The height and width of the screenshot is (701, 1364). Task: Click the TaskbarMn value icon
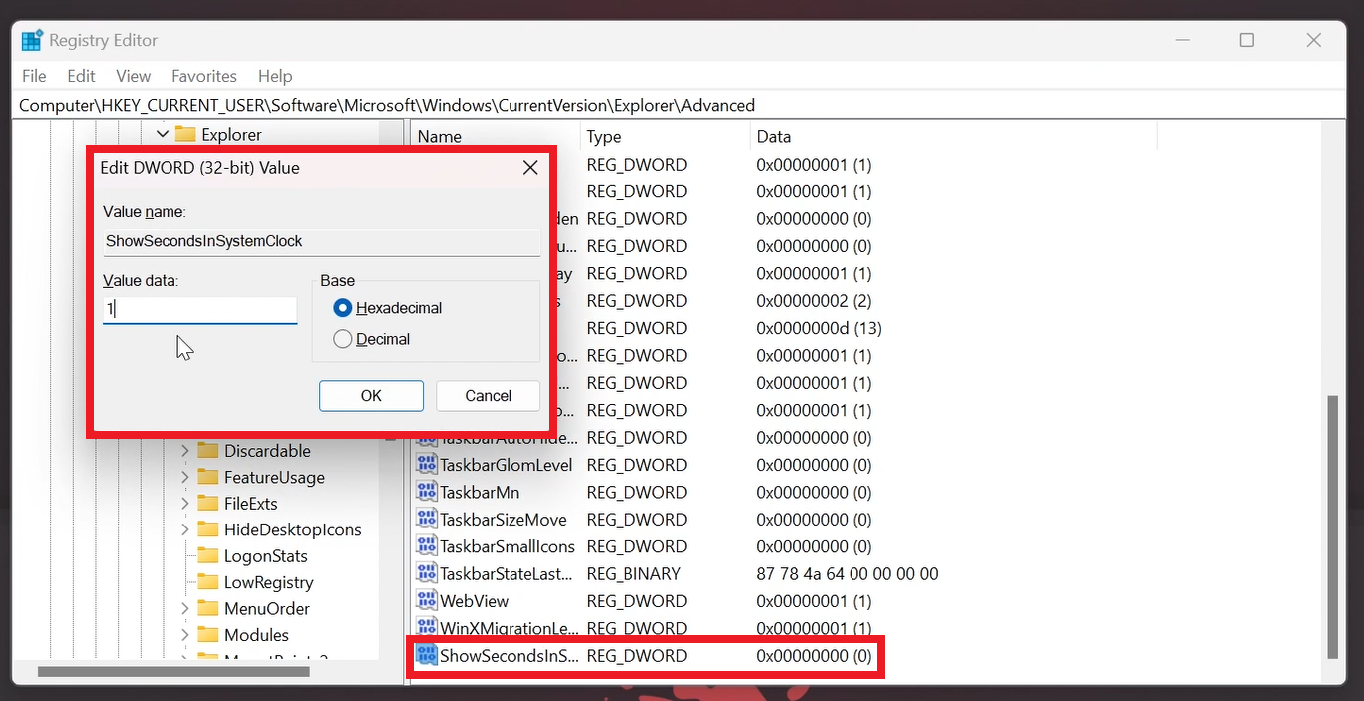click(x=426, y=492)
